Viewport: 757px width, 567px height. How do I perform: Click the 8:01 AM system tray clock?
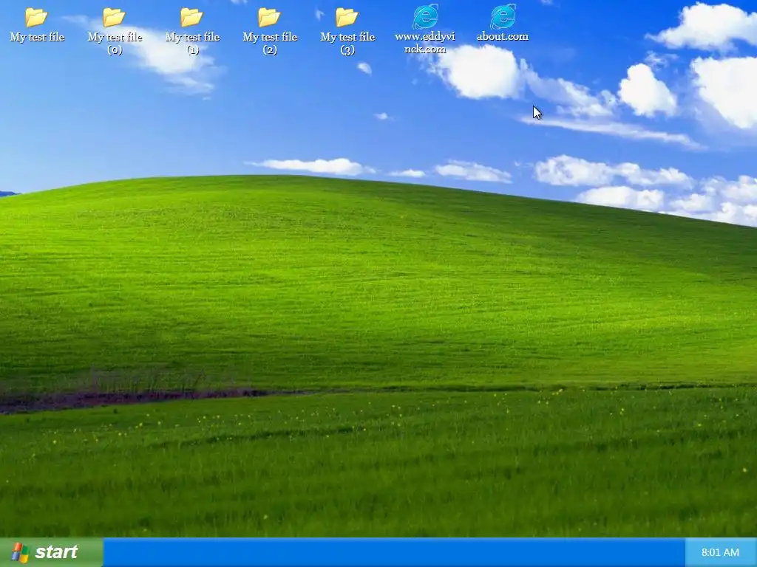(x=720, y=552)
